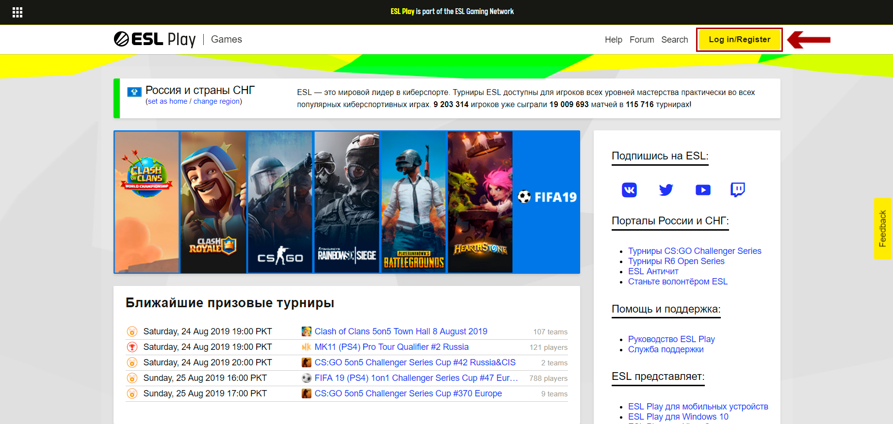This screenshot has width=893, height=424.
Task: Click the 'Ближайшие призовые турниры' heading
Action: click(x=230, y=303)
